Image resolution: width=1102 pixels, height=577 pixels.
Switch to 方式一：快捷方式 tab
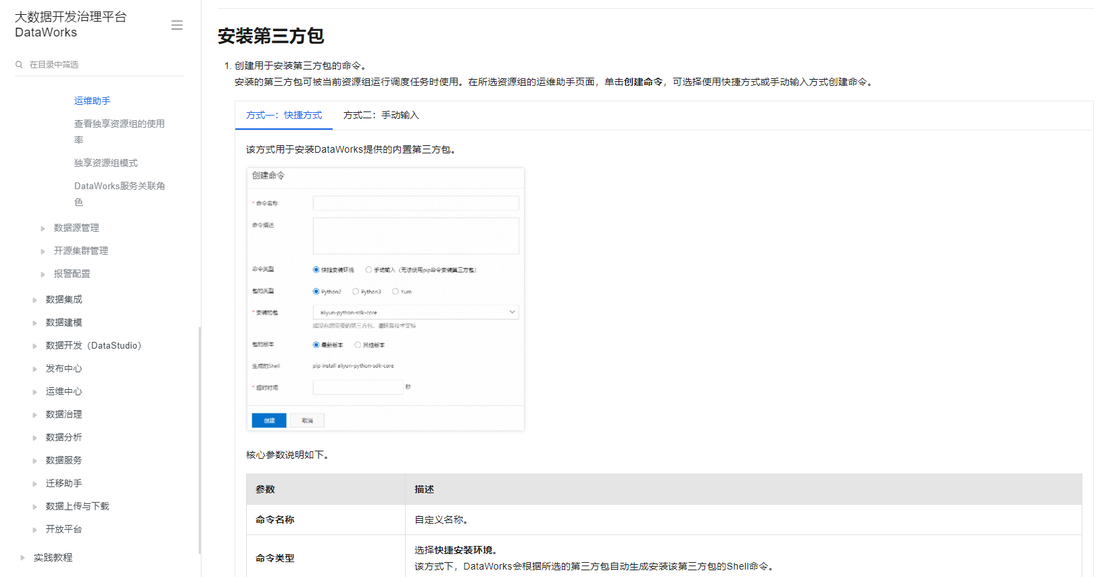coord(284,116)
